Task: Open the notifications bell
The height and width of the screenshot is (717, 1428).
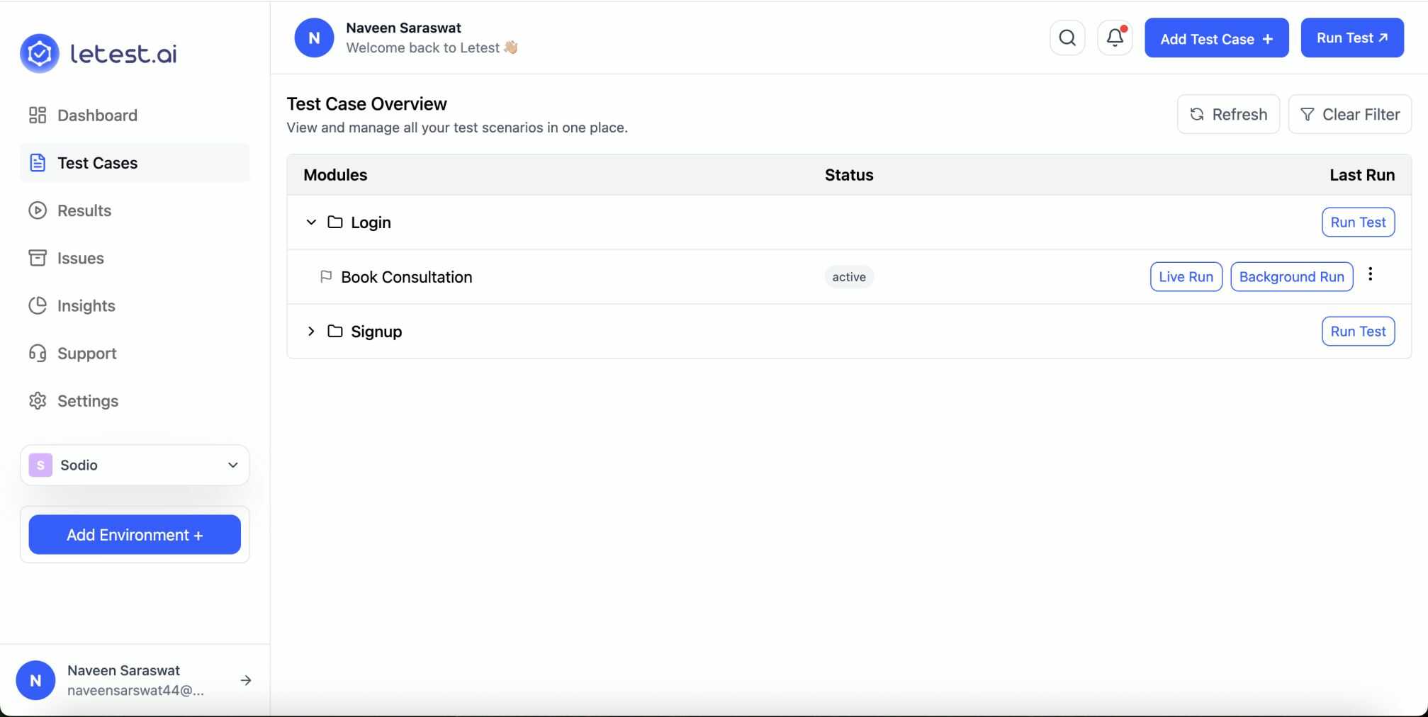Action: (1115, 38)
